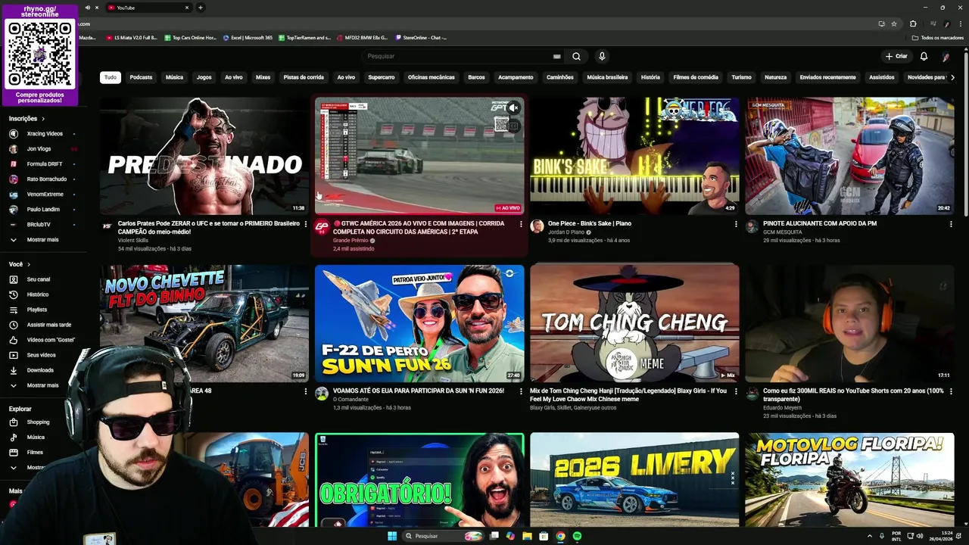Expand the Você section heading
969x545 pixels.
pos(20,264)
